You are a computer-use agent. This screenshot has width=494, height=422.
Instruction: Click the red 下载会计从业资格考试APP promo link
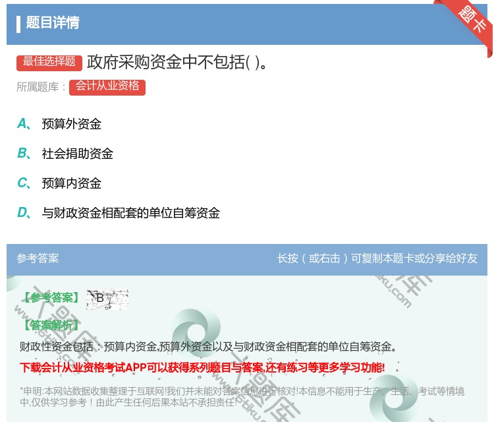(x=202, y=367)
